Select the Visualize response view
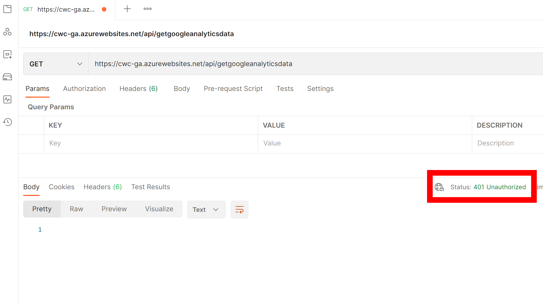 click(159, 209)
